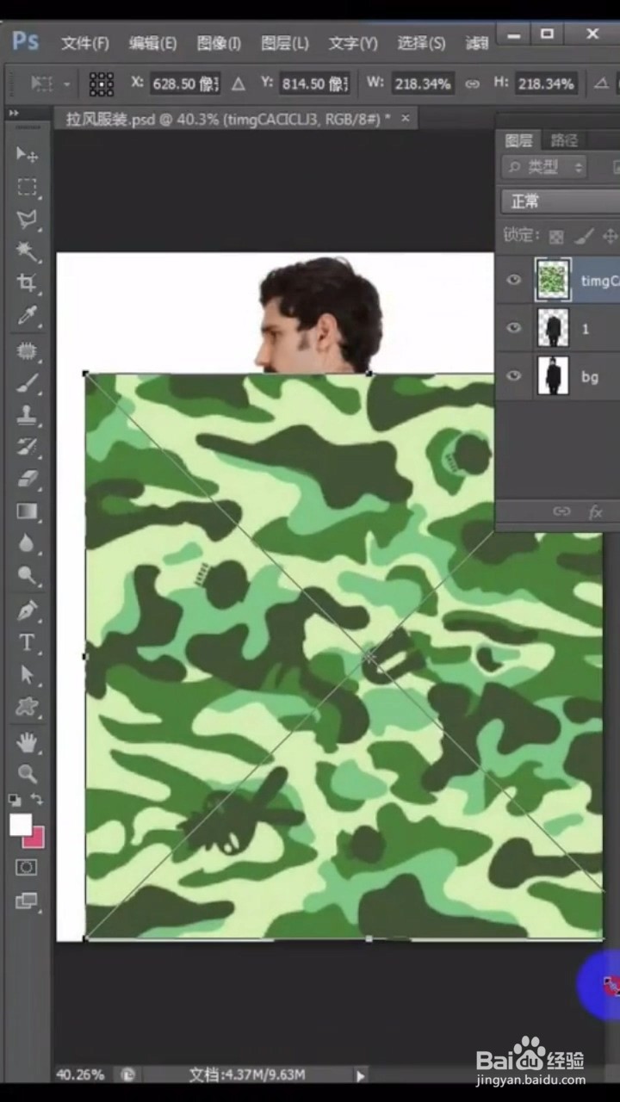Select the Zoom tool

click(x=27, y=773)
